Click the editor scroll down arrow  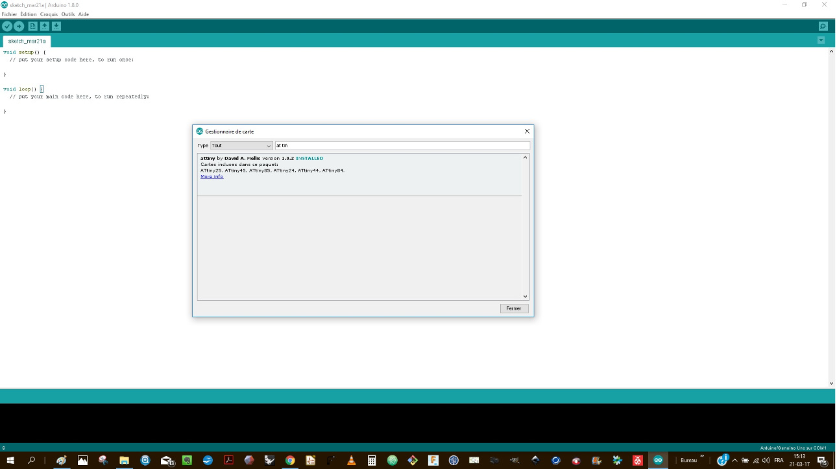click(832, 383)
